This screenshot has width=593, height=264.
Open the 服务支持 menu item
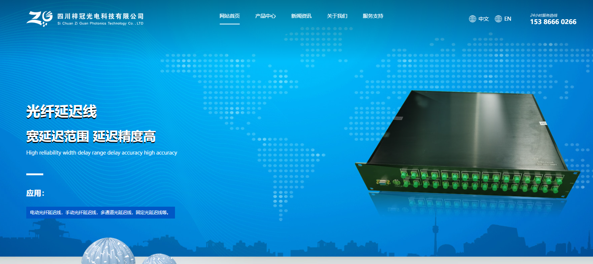coord(373,16)
